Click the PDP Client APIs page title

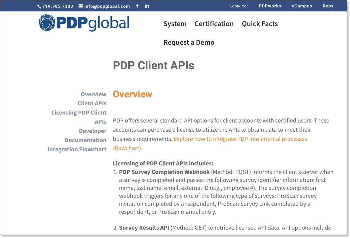tap(154, 66)
